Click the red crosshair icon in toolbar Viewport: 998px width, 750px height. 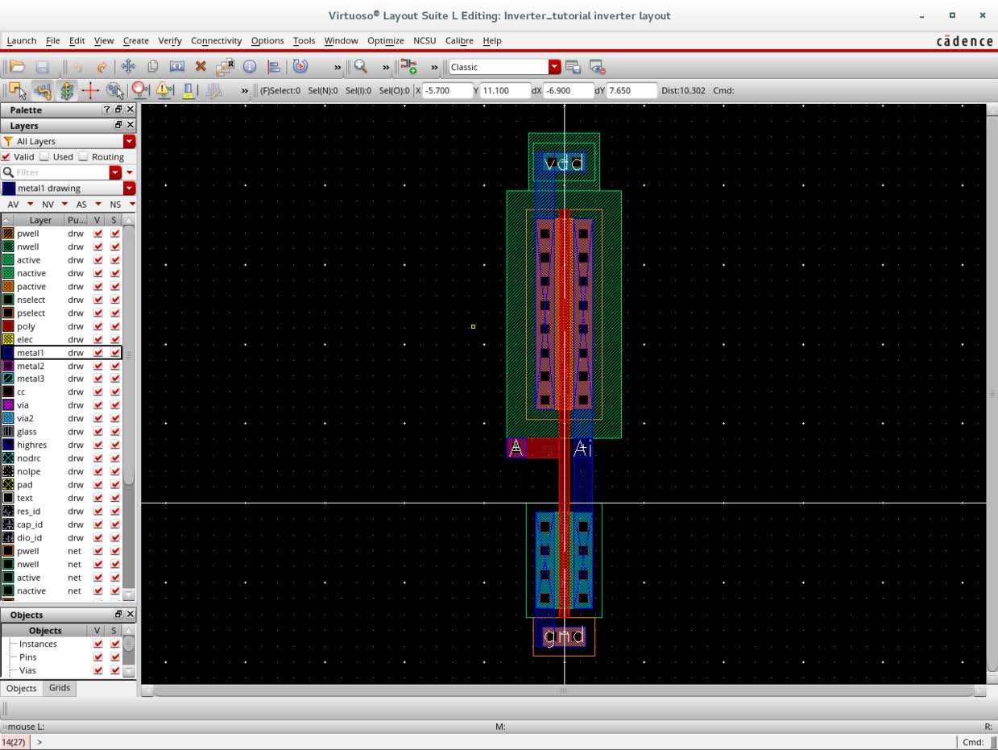coord(90,90)
